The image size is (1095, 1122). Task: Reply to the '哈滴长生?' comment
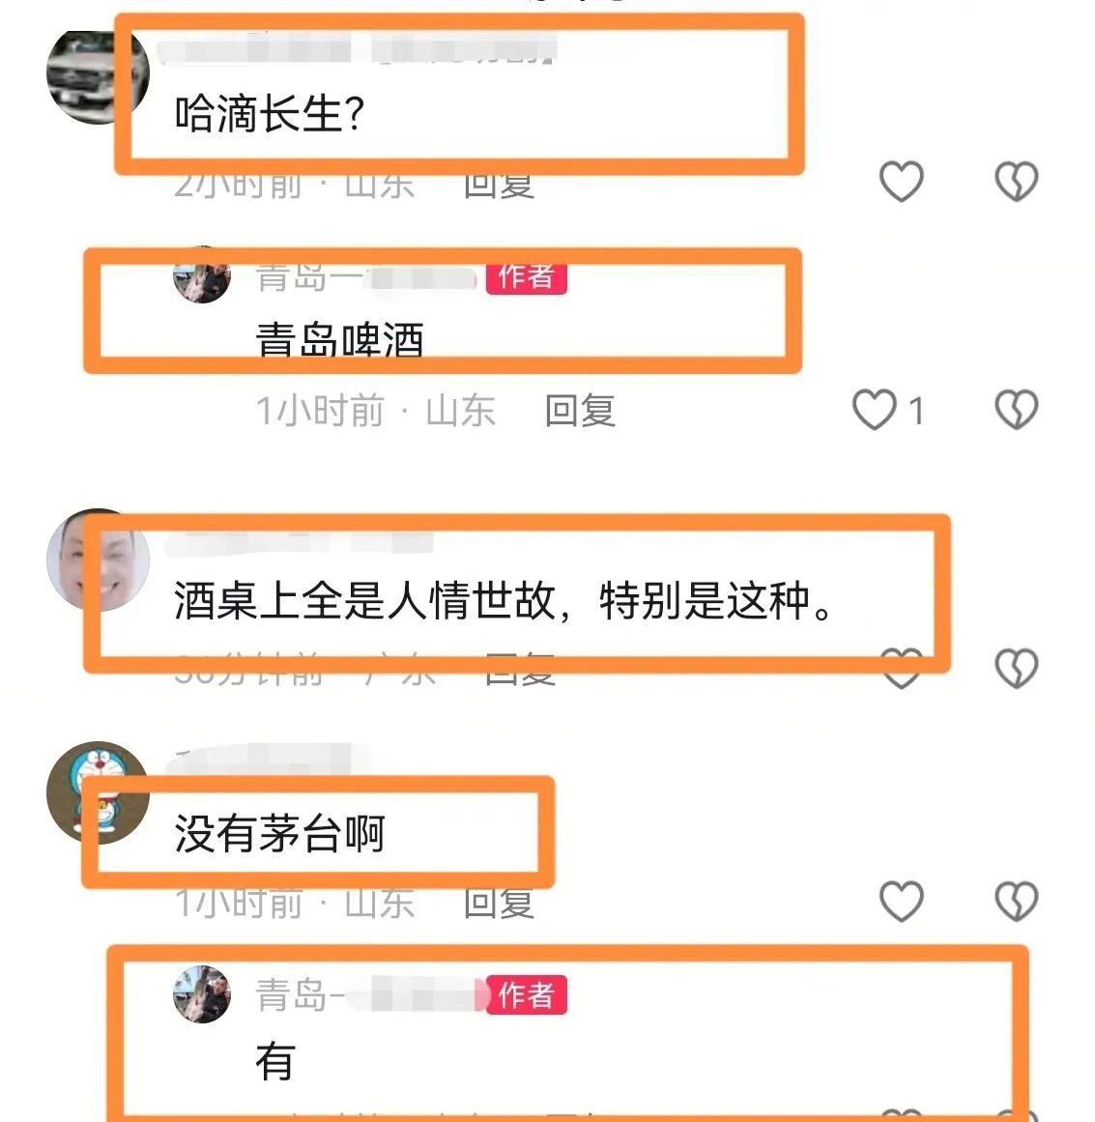click(x=499, y=185)
